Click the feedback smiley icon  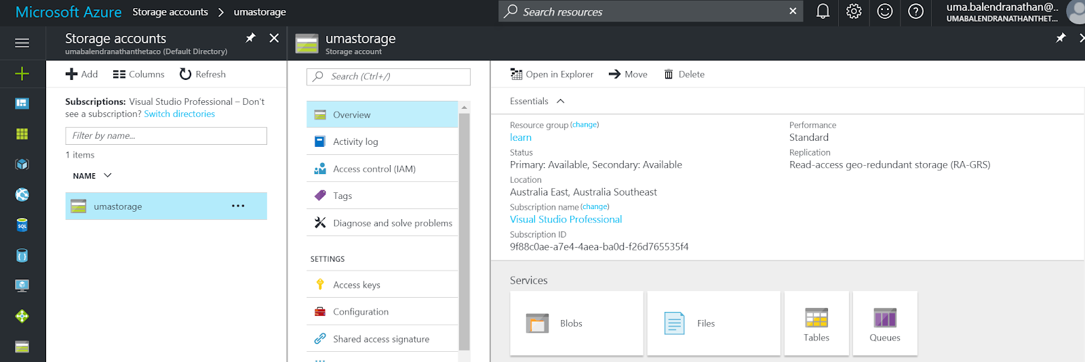[x=885, y=12]
